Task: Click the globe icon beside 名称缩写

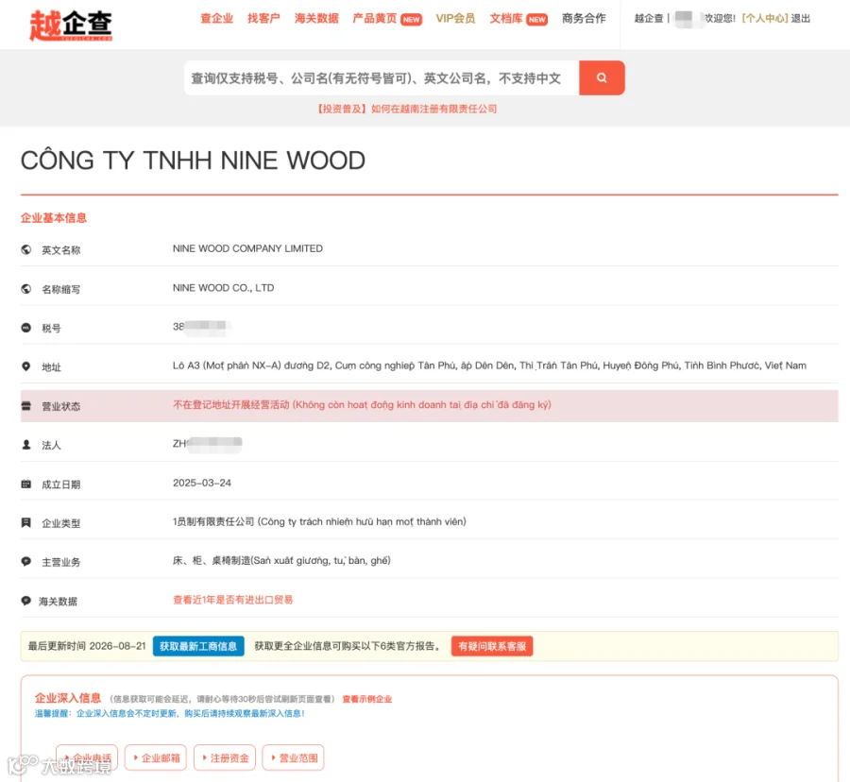Action: tap(26, 289)
